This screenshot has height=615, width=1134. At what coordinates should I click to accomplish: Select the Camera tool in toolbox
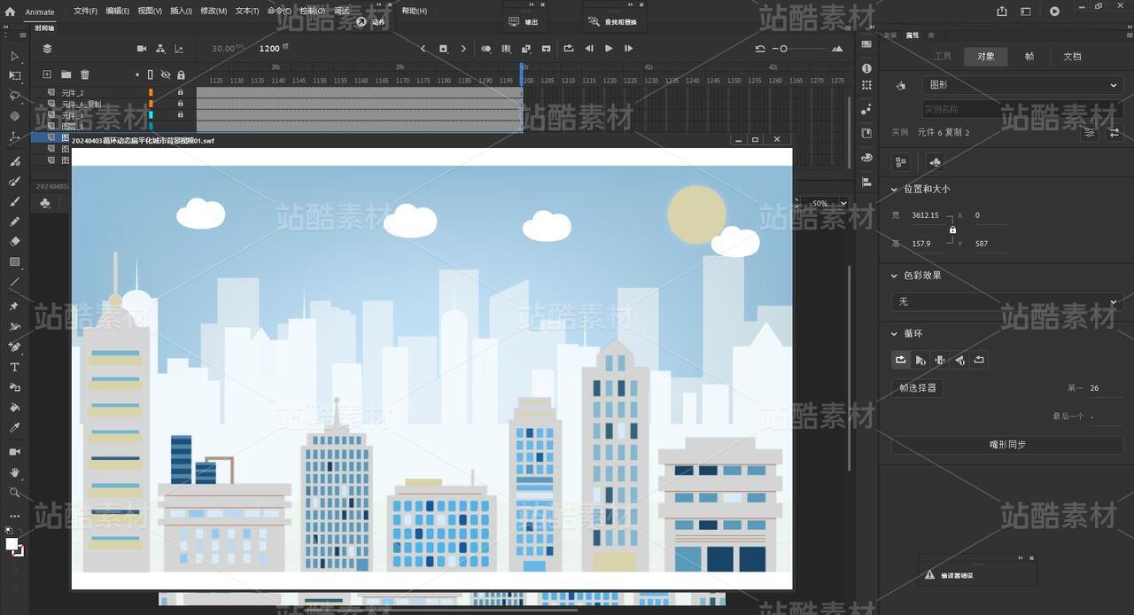14,452
